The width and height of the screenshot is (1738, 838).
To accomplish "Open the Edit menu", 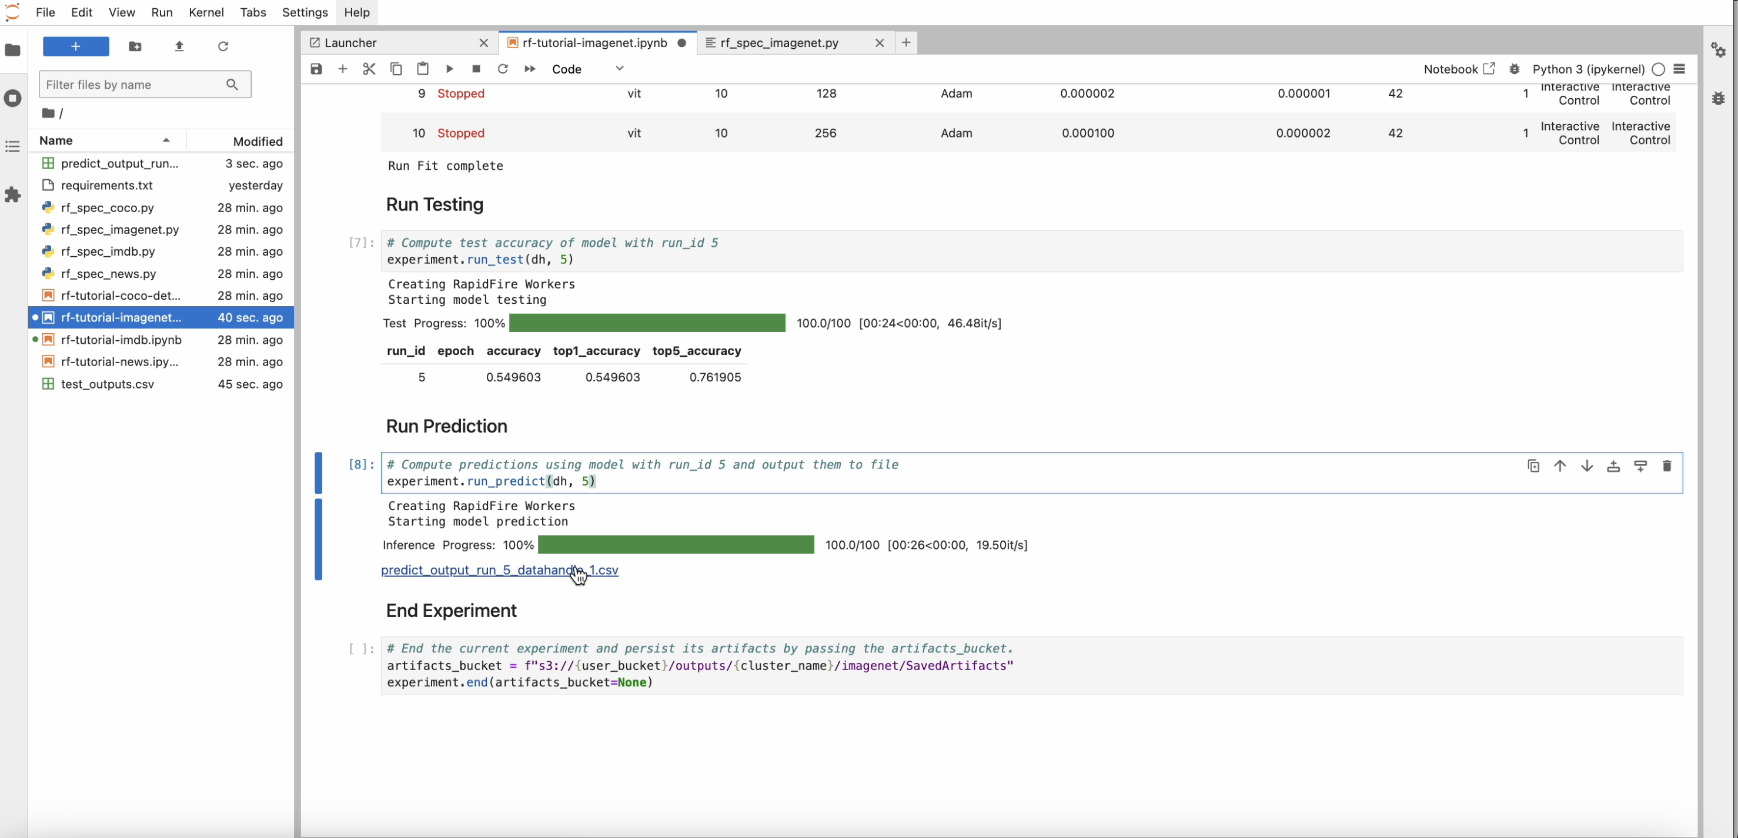I will pos(82,12).
